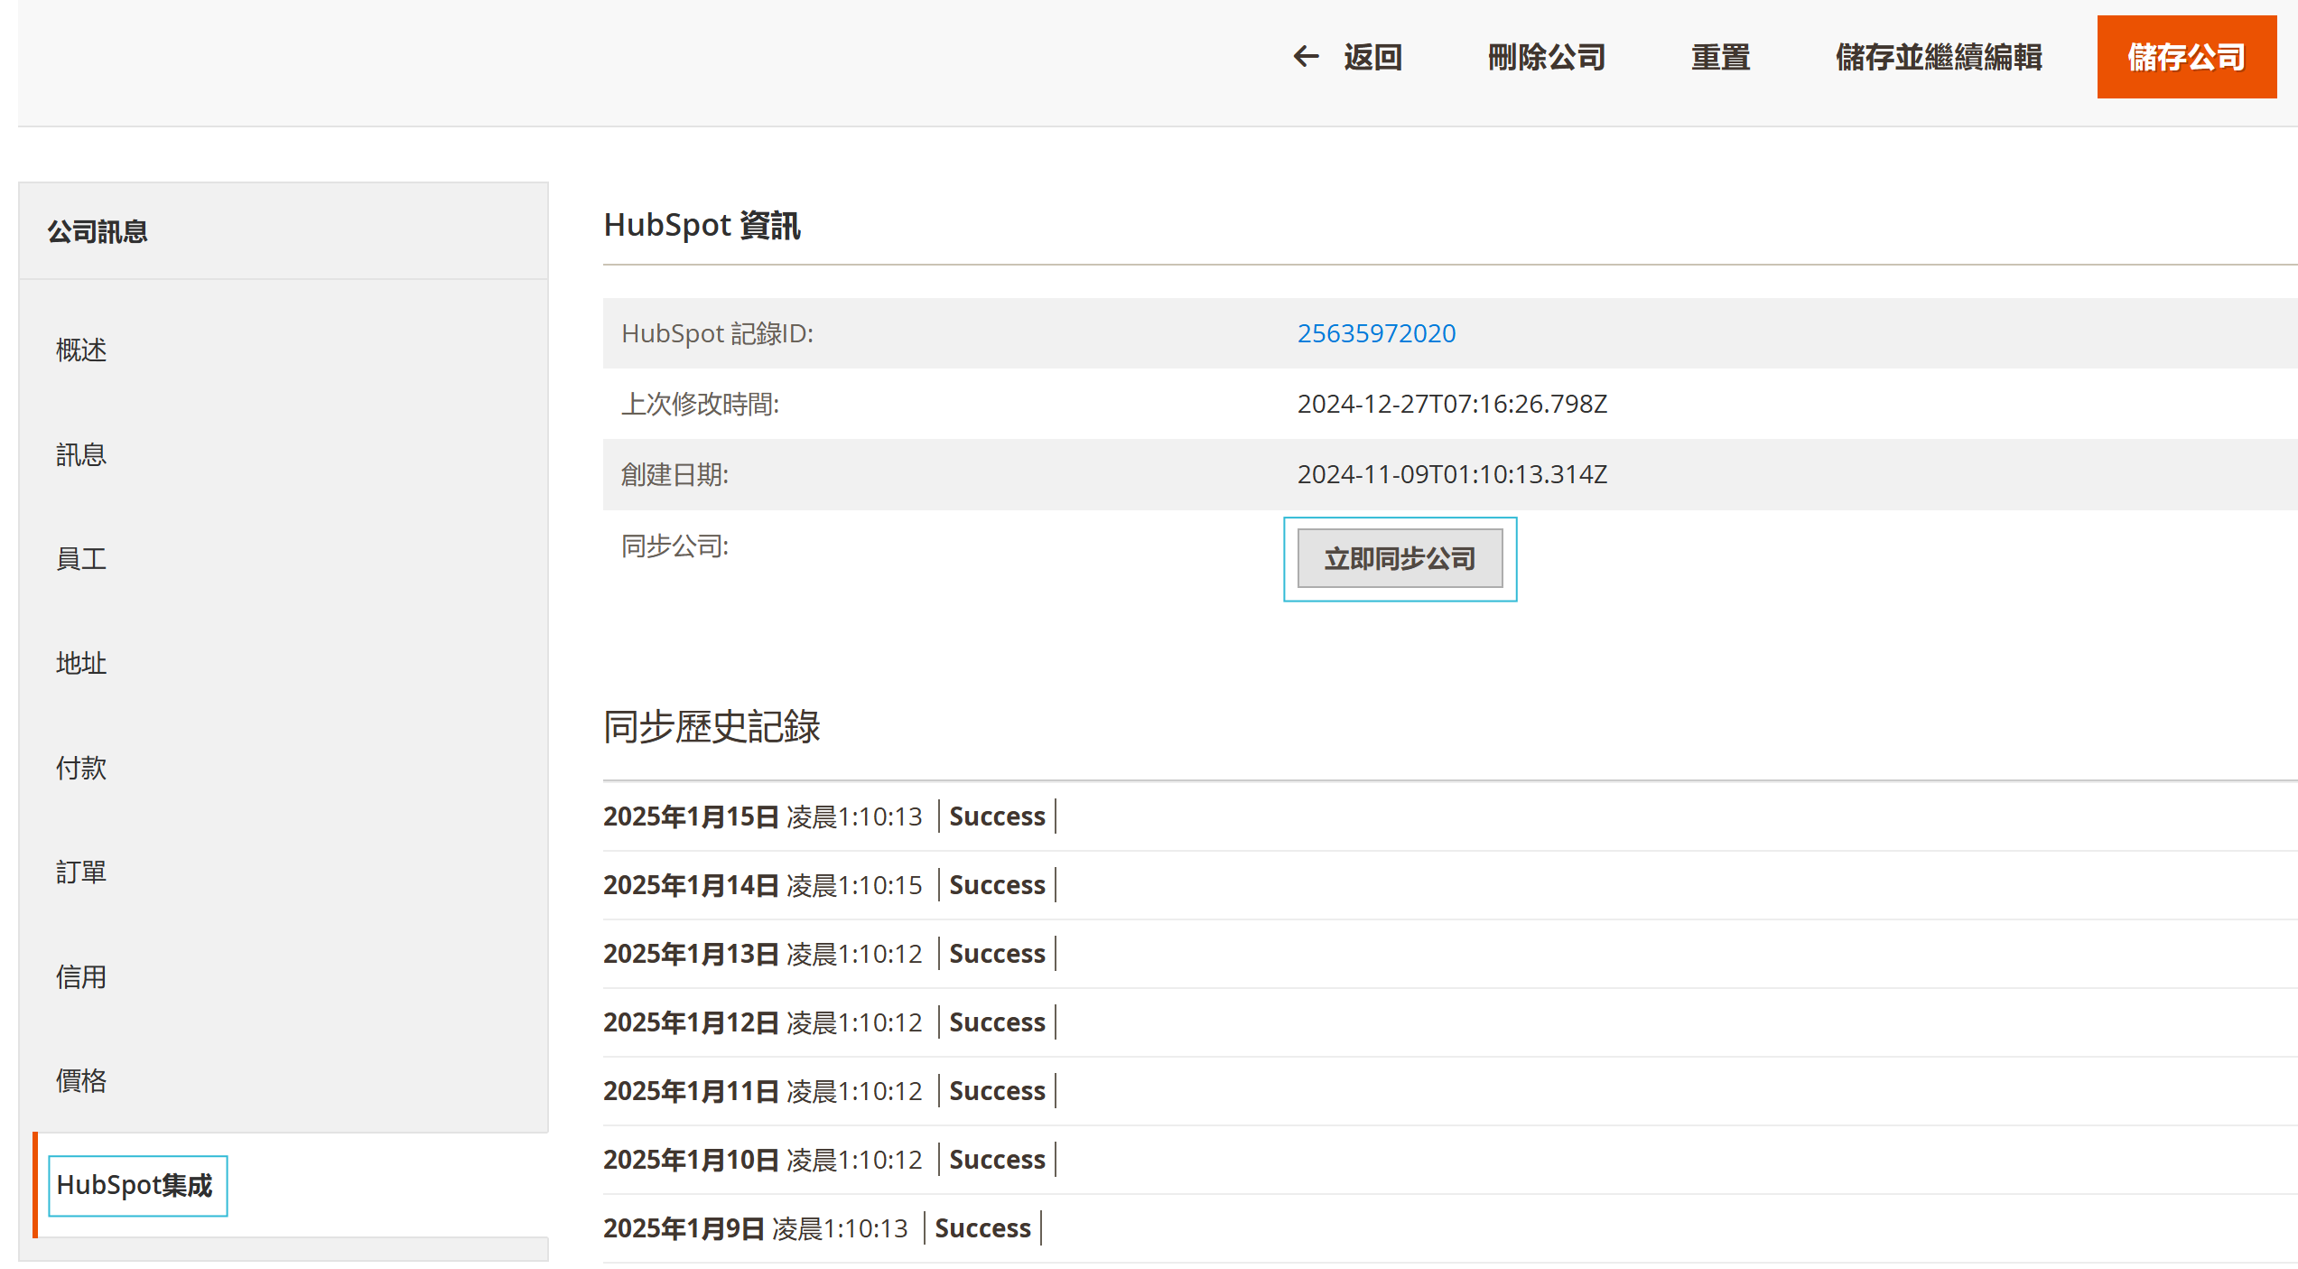2298x1269 pixels.
Task: Click the 公司訊息 sidebar header
Action: coord(98,232)
